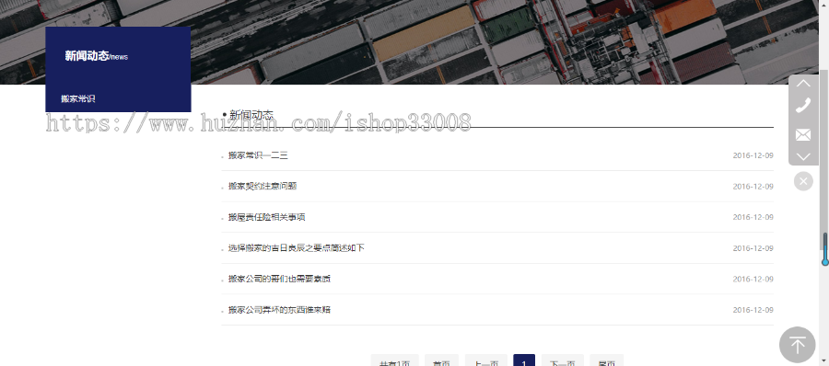Open article 搬家公司的哥们也需要素质
The image size is (829, 366).
pyautogui.click(x=279, y=279)
